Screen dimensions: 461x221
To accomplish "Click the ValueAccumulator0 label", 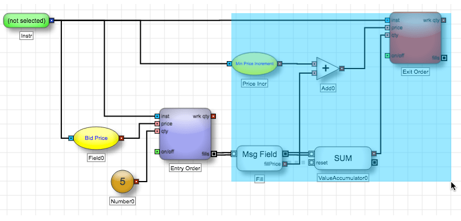I will click(x=343, y=178).
